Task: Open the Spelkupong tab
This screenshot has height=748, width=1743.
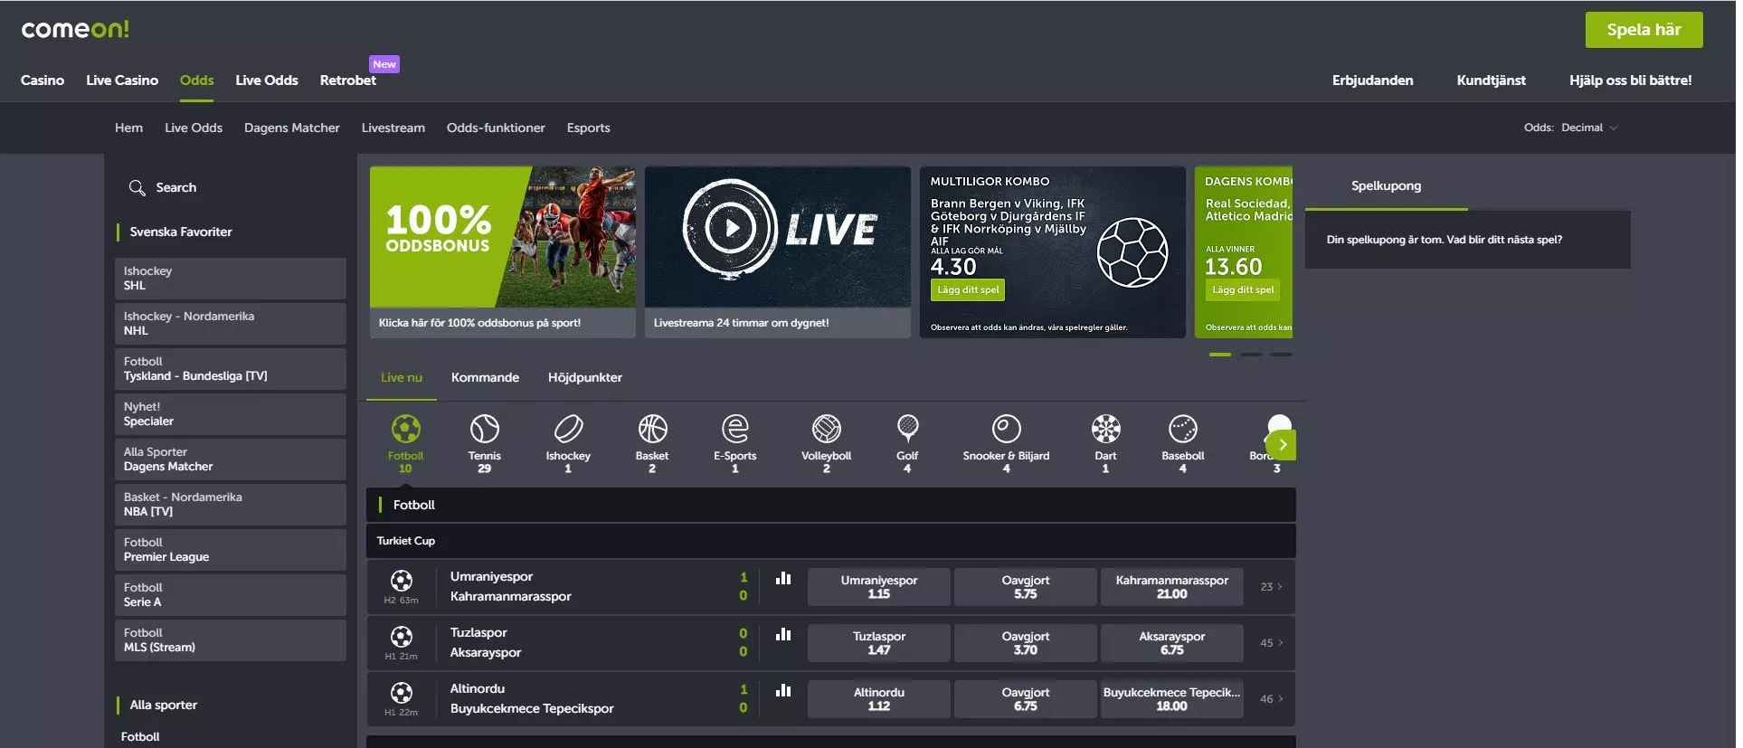Action: pos(1386,185)
